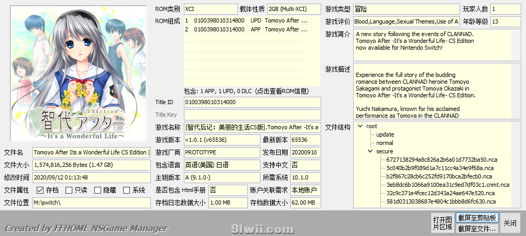Viewport: 526px width, 236px height.
Task: Click the 打开图片区域 button
Action: 443,223
